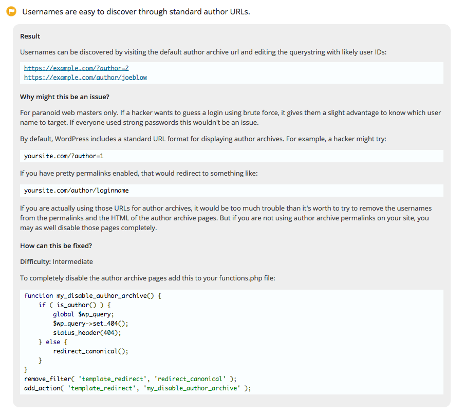The height and width of the screenshot is (415, 464).
Task: Open the example.com/?author=2 link
Action: 77,68
